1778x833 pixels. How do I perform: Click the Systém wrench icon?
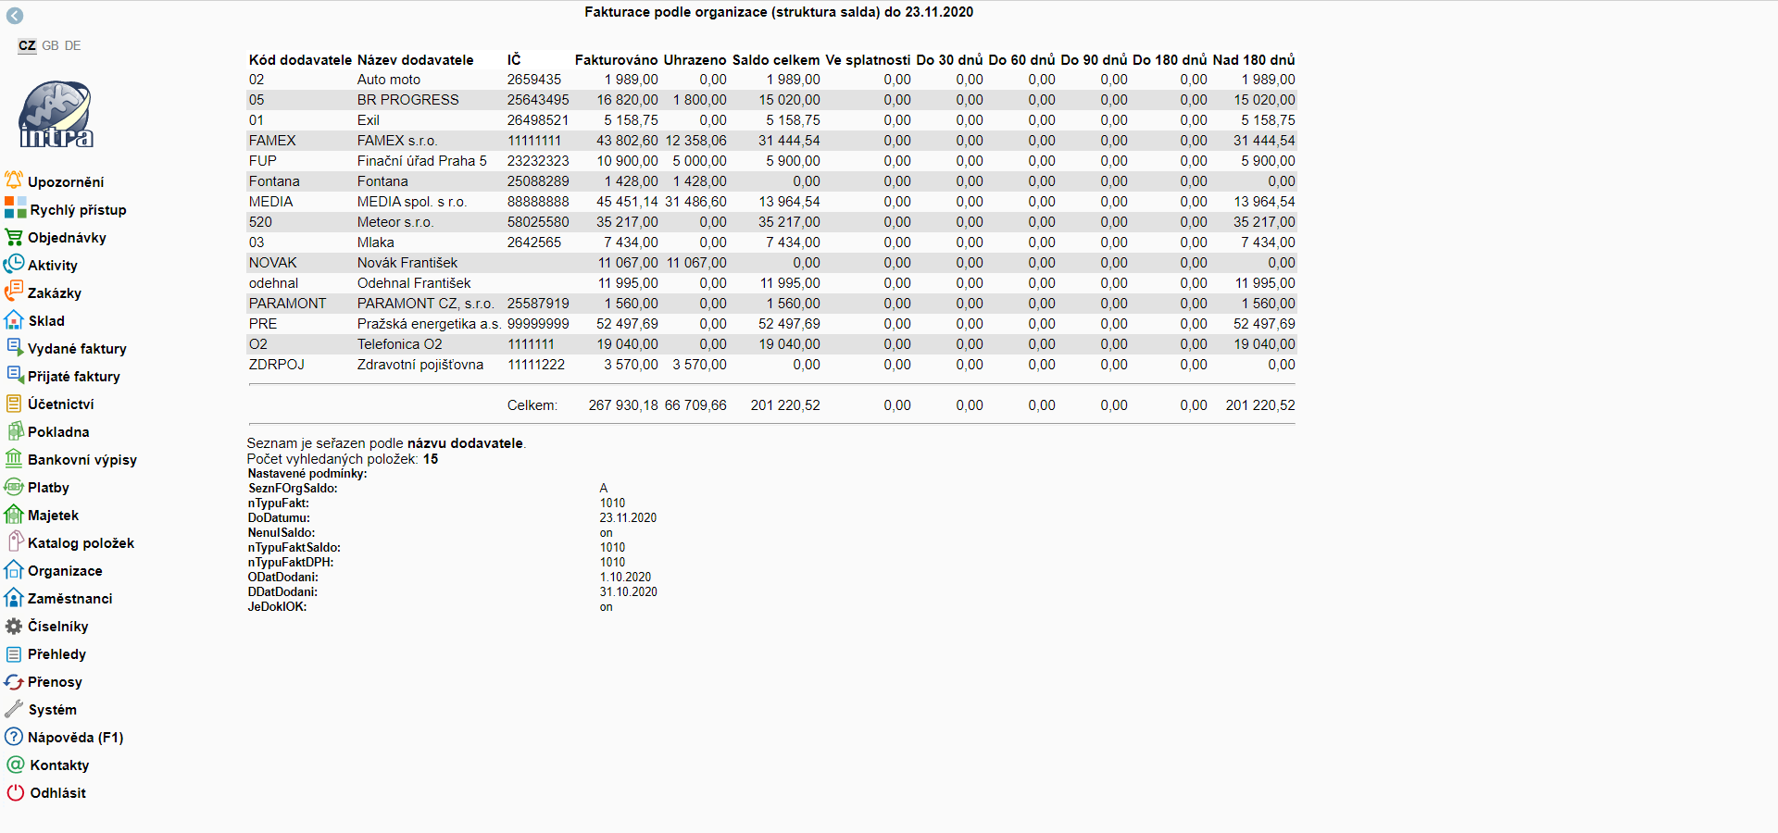[x=14, y=709]
